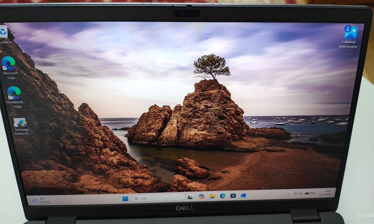
Task: Open Wi-Fi network quick settings
Action: click(x=296, y=194)
